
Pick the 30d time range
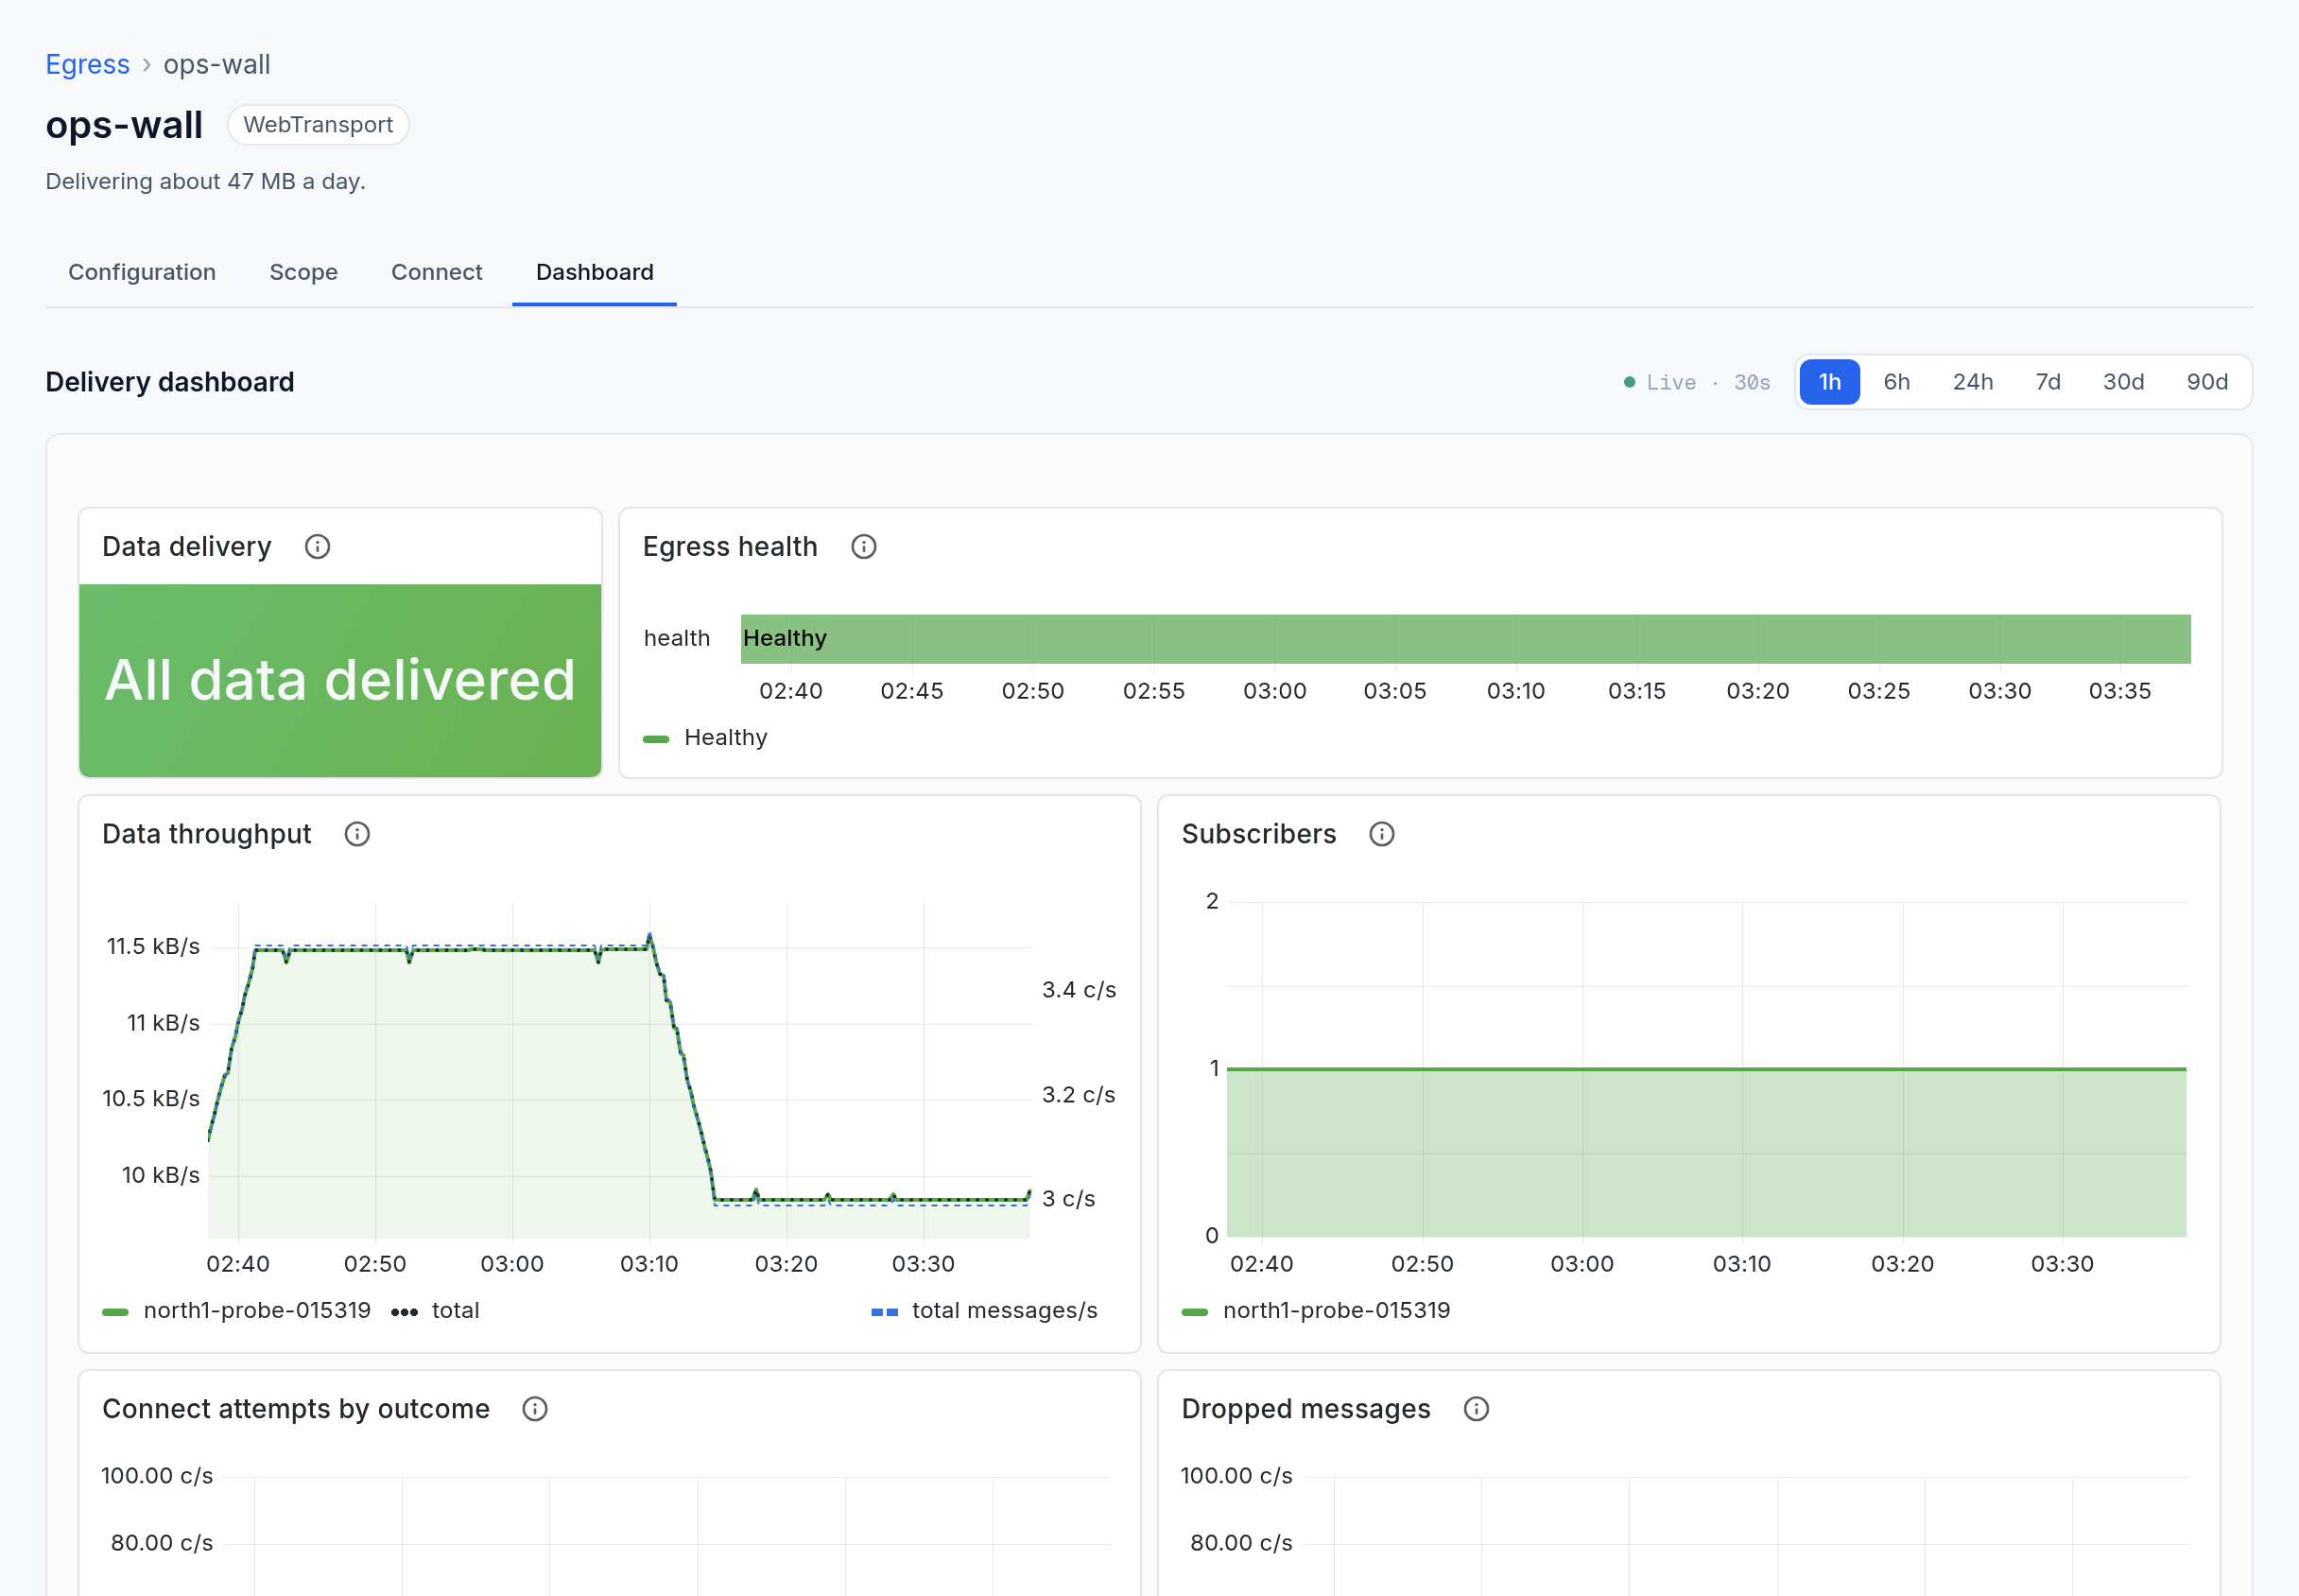2123,382
